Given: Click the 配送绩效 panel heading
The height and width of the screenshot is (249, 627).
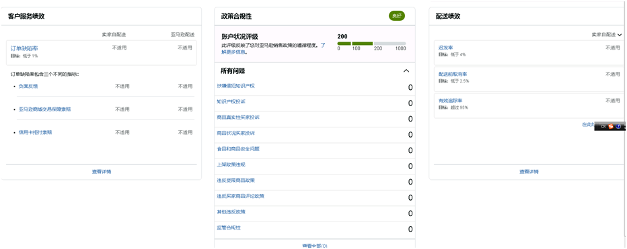Looking at the screenshot, I should click(448, 16).
